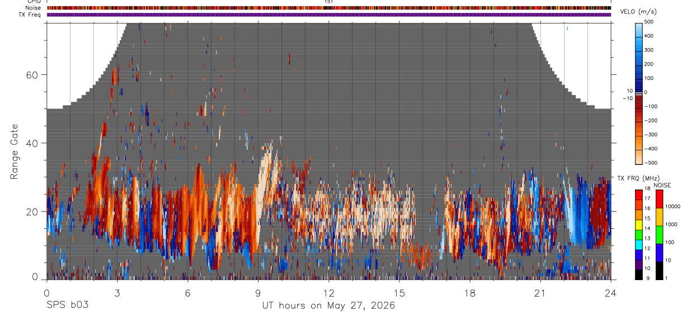
Task: Click the multicolored Noise strip above plot
Action: tap(328, 8)
